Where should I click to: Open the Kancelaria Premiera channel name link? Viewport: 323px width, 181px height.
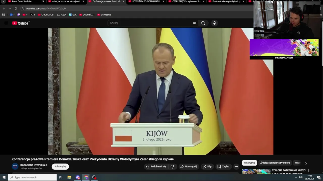click(33, 165)
